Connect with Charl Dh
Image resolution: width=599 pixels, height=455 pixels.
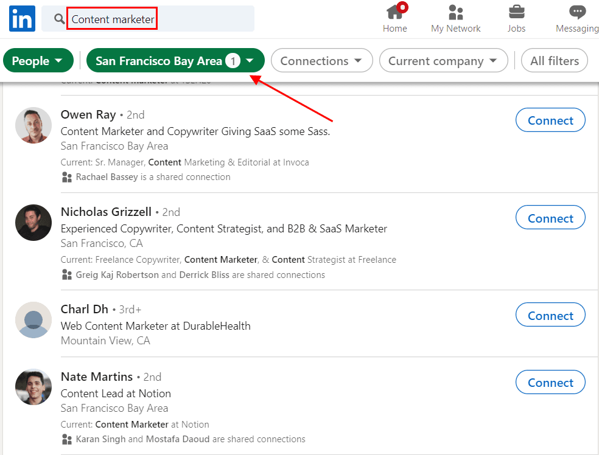point(550,315)
